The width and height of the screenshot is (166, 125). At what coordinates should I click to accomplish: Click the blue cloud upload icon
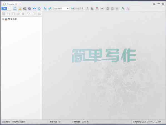click(x=34, y=9)
